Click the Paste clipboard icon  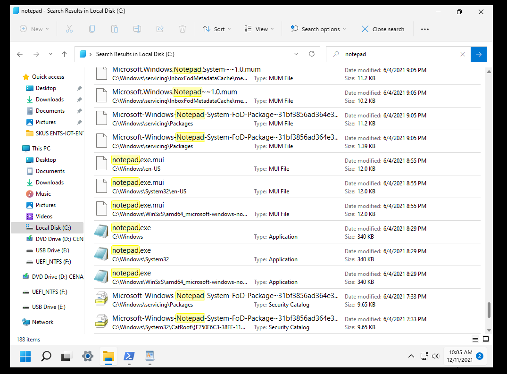tap(115, 29)
